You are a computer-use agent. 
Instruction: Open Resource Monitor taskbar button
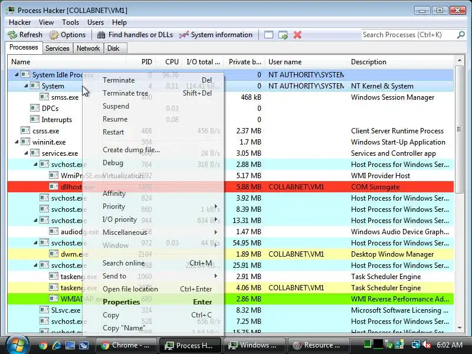coord(319,345)
